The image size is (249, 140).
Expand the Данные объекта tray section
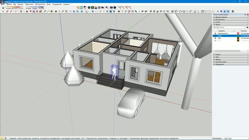(x=231, y=17)
